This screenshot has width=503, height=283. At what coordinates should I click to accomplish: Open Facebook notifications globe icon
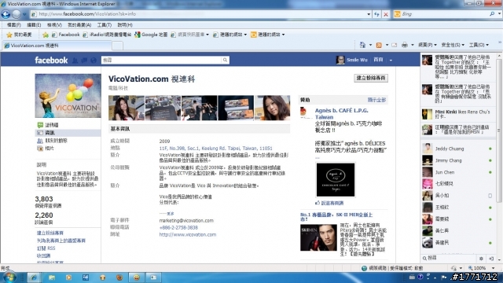[x=94, y=61]
